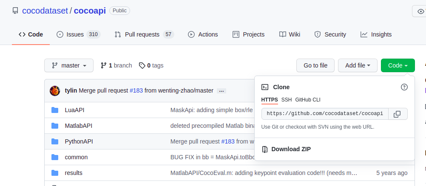Click the Download ZIP archive icon
Image resolution: width=426 pixels, height=186 pixels.
click(x=265, y=149)
